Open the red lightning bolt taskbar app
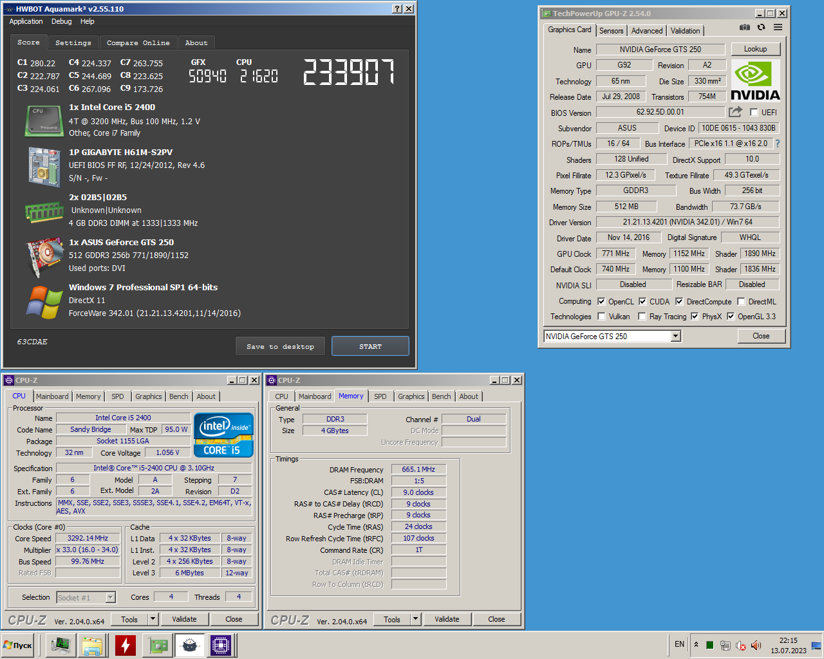824x659 pixels. pos(126,645)
